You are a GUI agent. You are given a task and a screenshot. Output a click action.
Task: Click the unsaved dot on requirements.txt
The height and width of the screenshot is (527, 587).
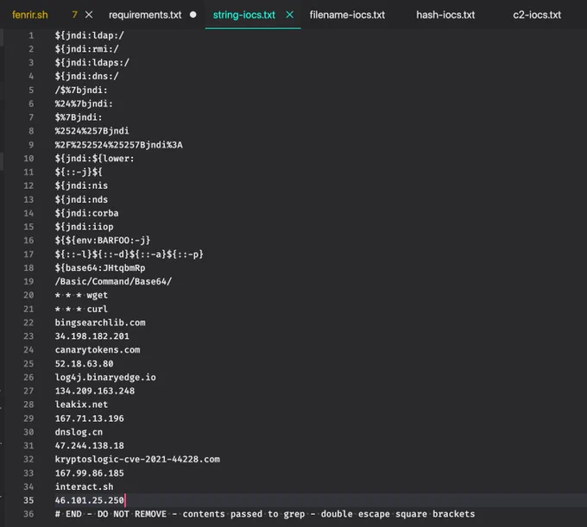(193, 15)
